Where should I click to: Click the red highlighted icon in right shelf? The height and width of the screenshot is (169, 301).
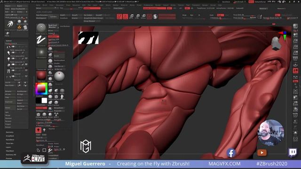point(295,71)
